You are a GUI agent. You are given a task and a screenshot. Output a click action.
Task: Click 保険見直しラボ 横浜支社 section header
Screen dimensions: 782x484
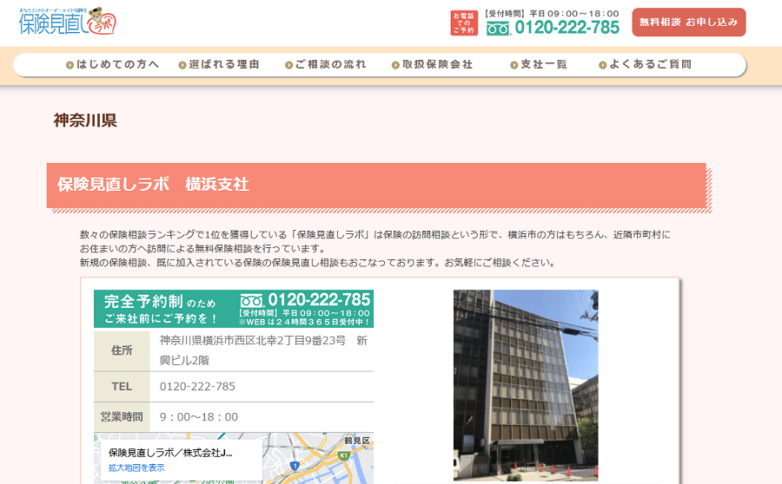pyautogui.click(x=379, y=187)
